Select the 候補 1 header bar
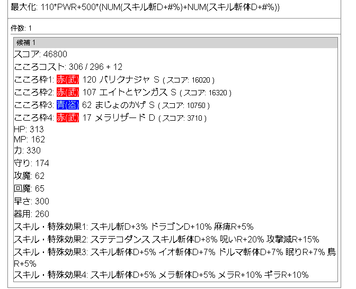Viewport: 356px width, 289px height. [x=175, y=43]
